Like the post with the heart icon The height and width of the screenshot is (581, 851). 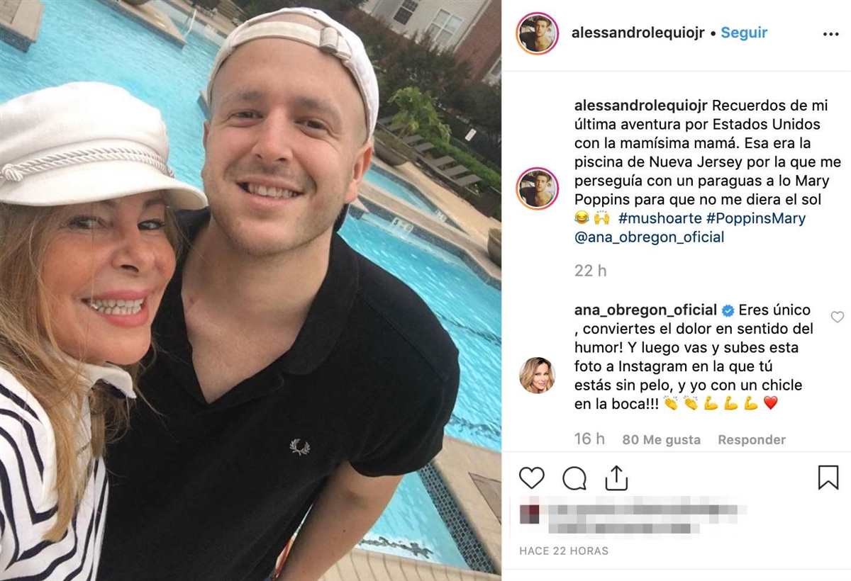click(531, 478)
